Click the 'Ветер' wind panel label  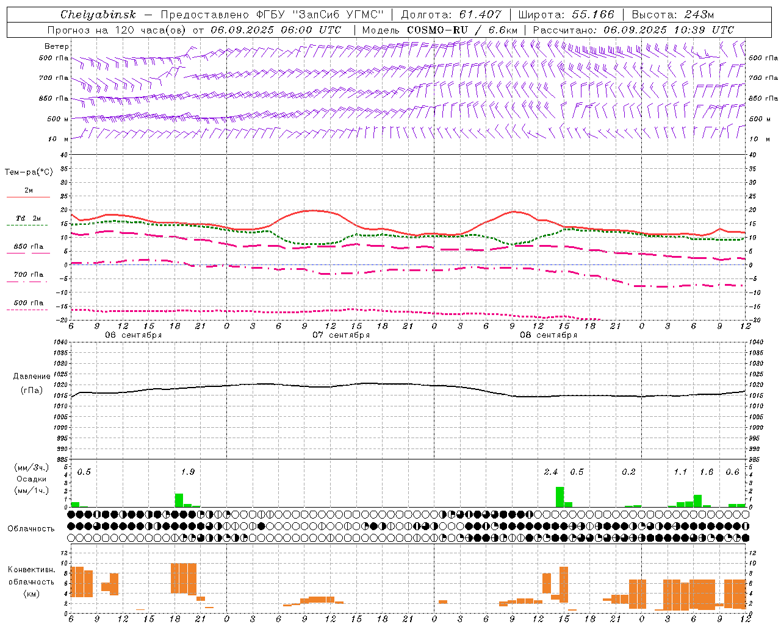pyautogui.click(x=57, y=46)
